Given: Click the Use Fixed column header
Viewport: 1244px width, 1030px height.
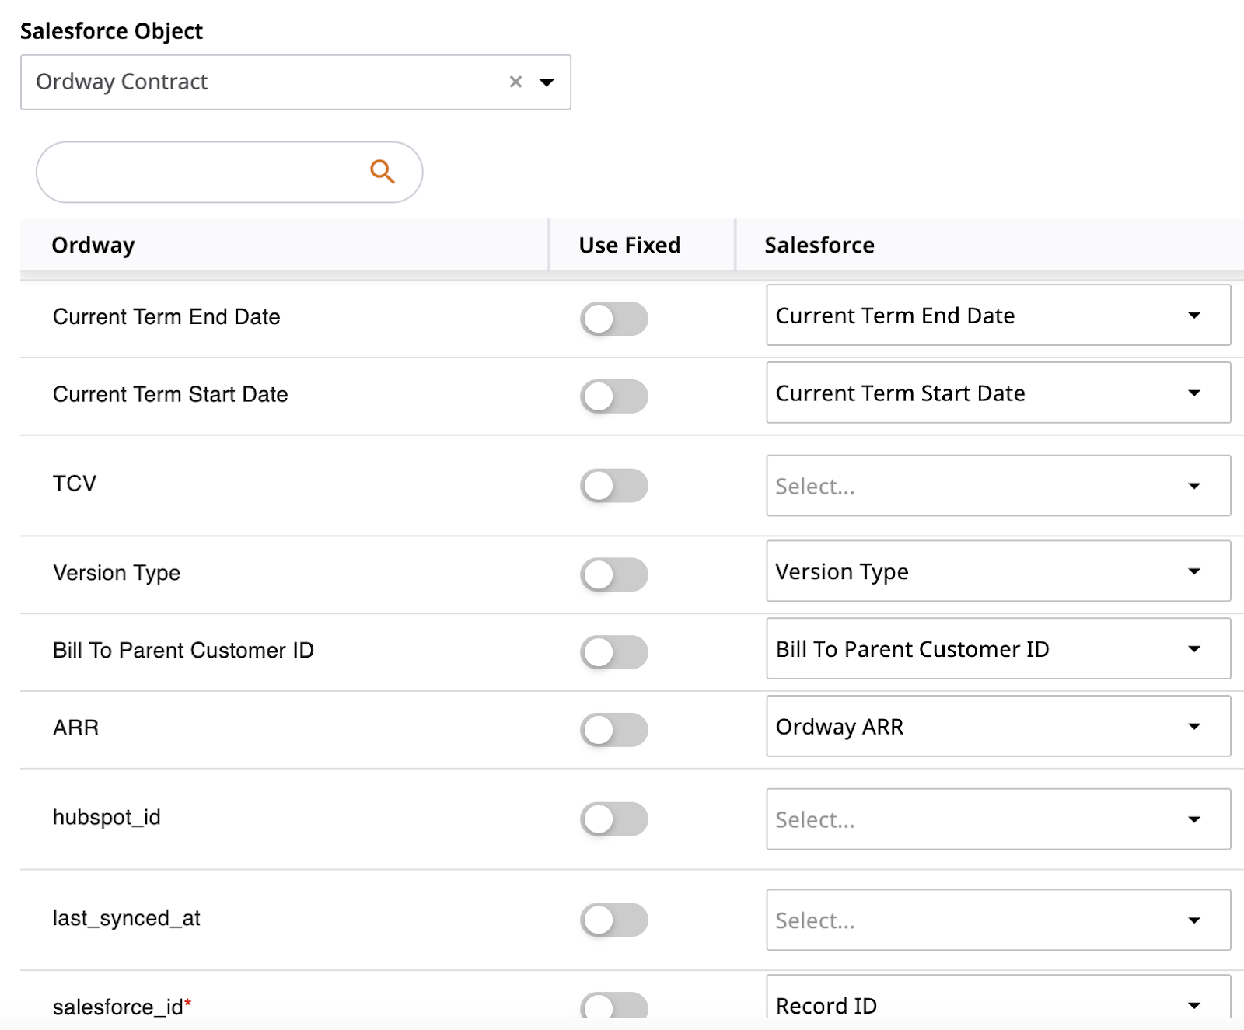Looking at the screenshot, I should [630, 246].
